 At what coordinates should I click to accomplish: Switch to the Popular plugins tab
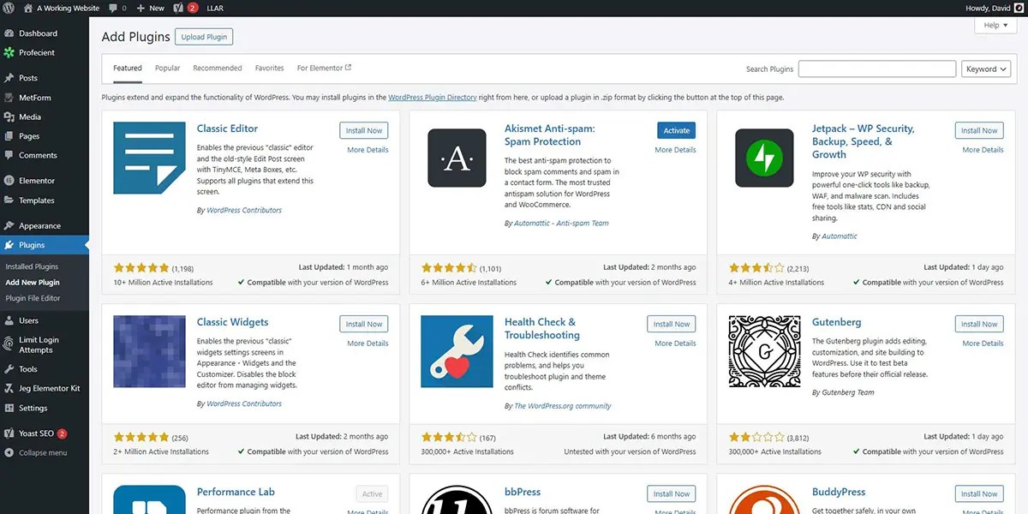pyautogui.click(x=167, y=68)
